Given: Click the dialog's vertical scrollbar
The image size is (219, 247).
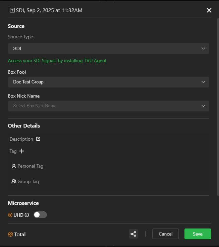Looking at the screenshot, I should click(217, 101).
